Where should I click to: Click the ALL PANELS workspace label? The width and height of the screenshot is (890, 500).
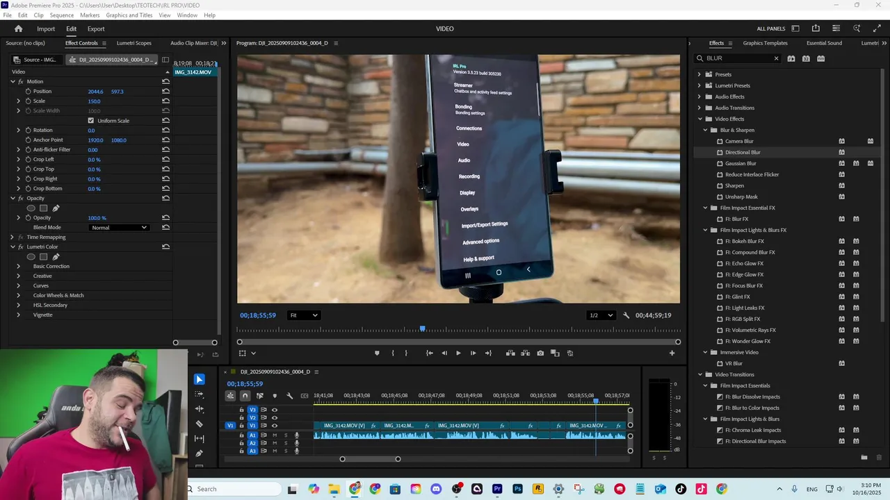pos(771,29)
